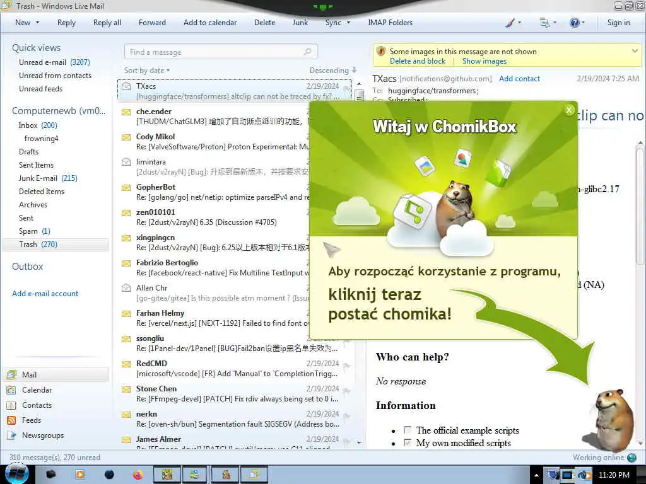The width and height of the screenshot is (646, 484).
Task: Click the hamster character in the corner
Action: click(612, 419)
